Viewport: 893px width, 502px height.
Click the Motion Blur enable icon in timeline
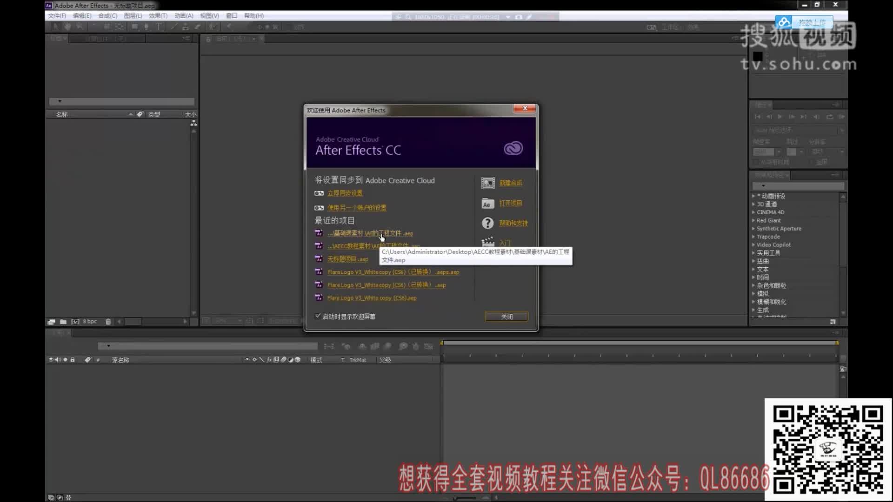click(387, 346)
